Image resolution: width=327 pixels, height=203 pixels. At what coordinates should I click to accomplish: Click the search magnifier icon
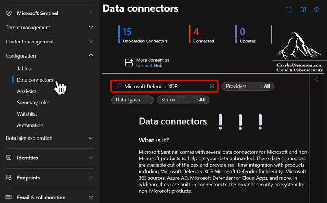click(x=119, y=86)
